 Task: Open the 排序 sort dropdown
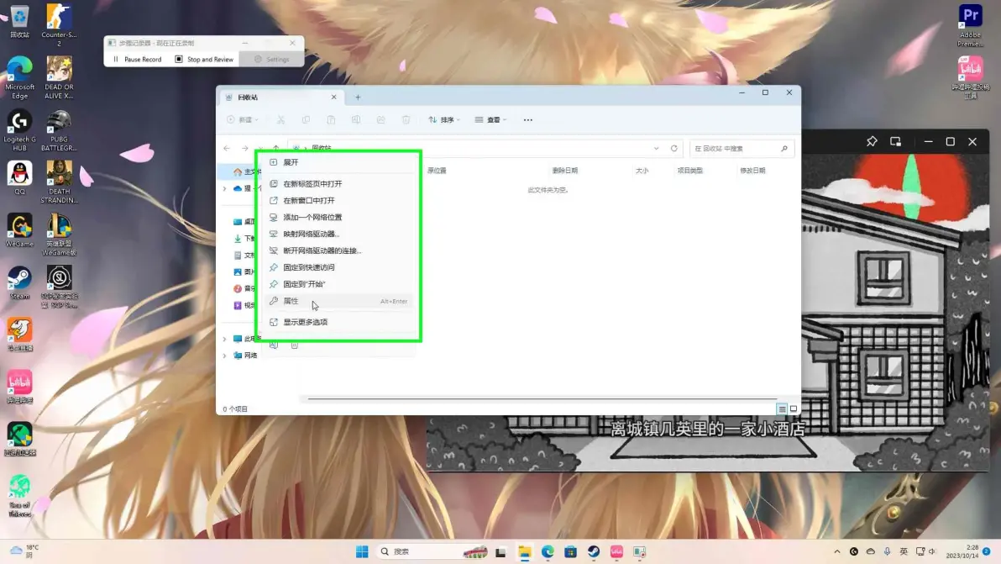(x=444, y=119)
